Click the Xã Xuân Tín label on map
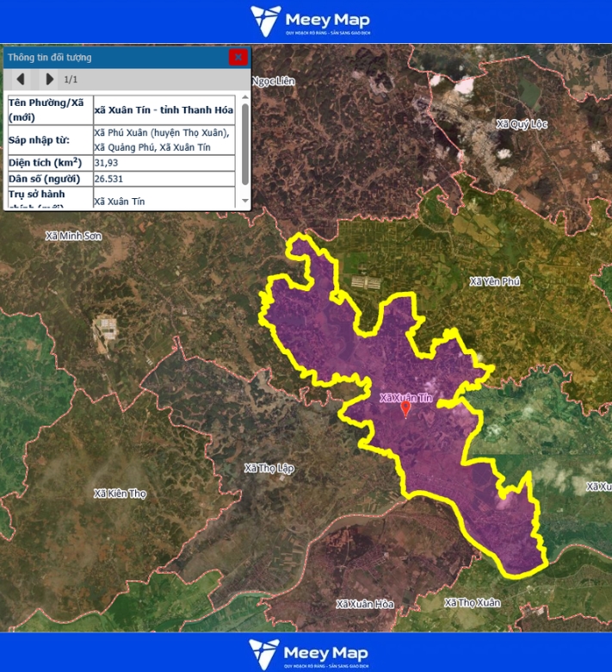612x672 pixels. pos(405,397)
